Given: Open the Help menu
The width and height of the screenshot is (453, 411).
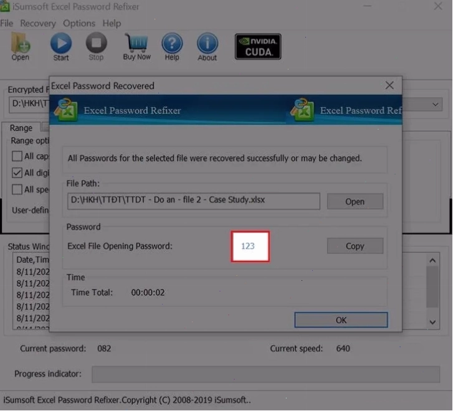Looking at the screenshot, I should click(112, 24).
